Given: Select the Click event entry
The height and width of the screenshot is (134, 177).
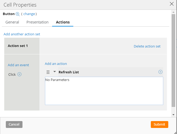Looking at the screenshot, I should pos(12,74).
